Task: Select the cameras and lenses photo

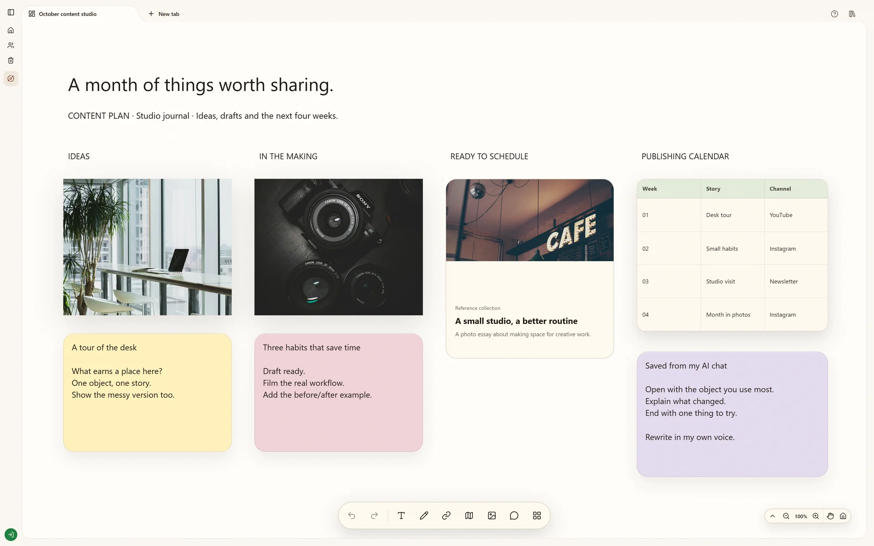Action: pyautogui.click(x=339, y=247)
